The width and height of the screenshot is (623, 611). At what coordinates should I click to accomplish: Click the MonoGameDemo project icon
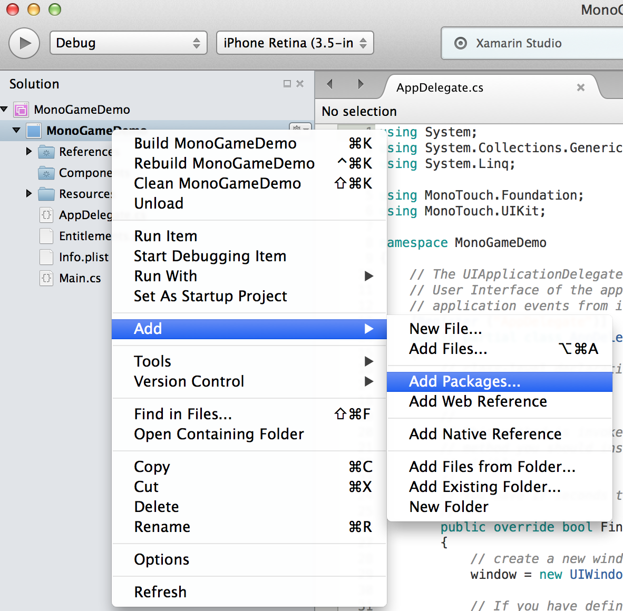click(34, 131)
